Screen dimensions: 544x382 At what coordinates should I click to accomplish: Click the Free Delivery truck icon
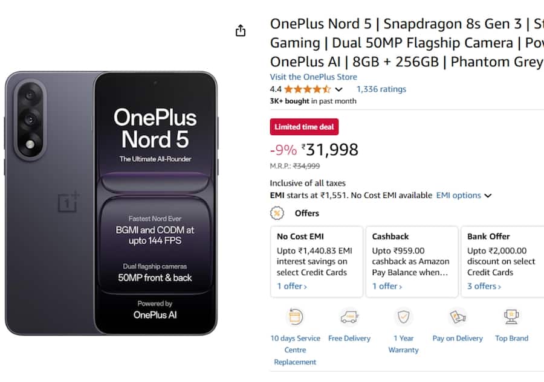coord(349,316)
